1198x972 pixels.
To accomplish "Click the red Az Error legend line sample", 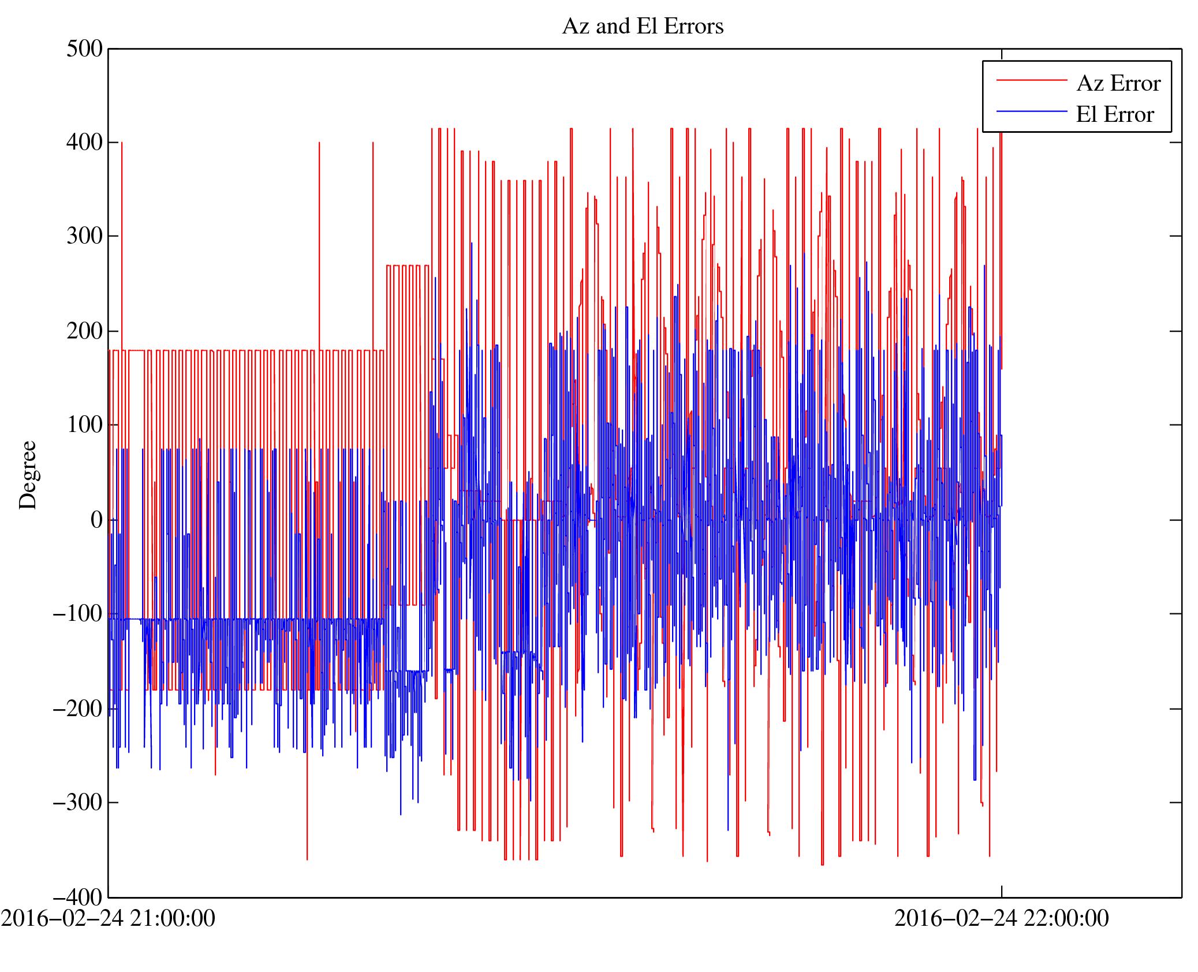I will coord(1031,80).
